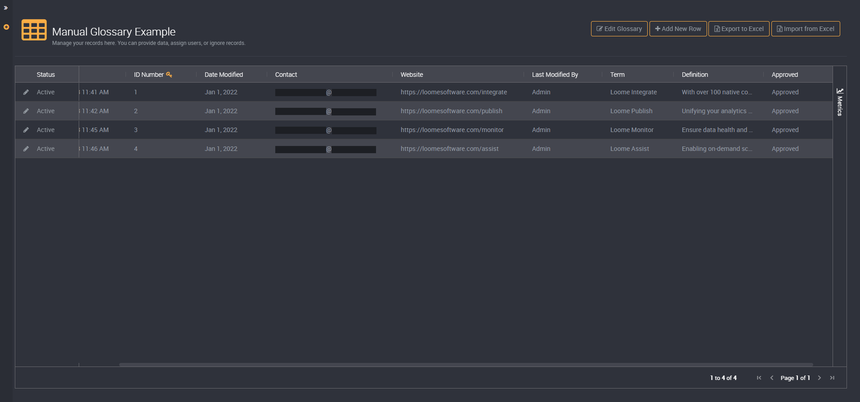
Task: Sort by Website column header
Action: 412,75
